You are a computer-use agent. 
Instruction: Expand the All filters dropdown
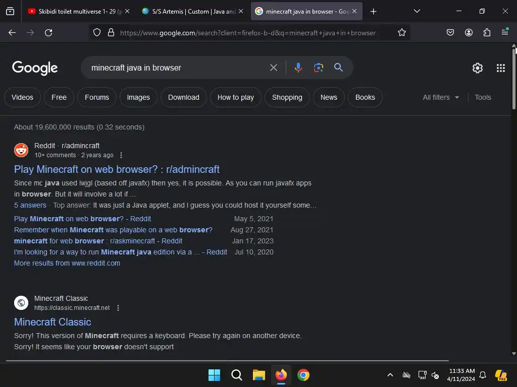point(440,97)
